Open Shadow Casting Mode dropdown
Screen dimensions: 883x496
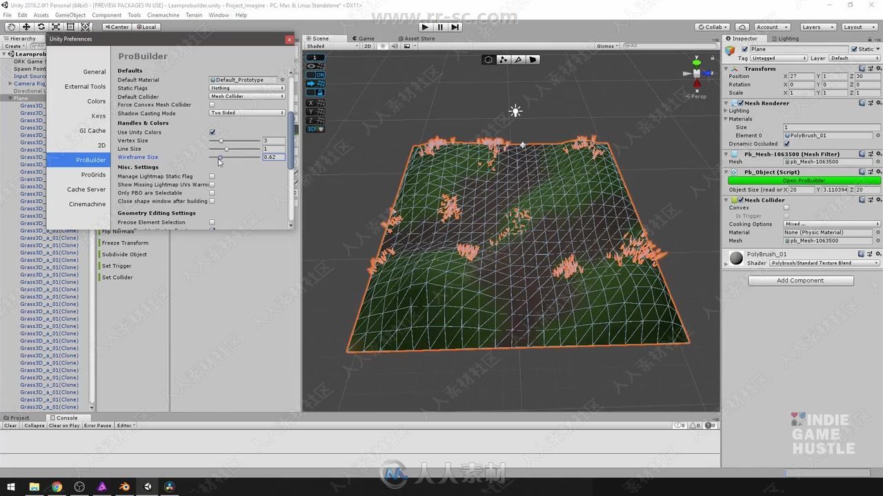coord(247,113)
